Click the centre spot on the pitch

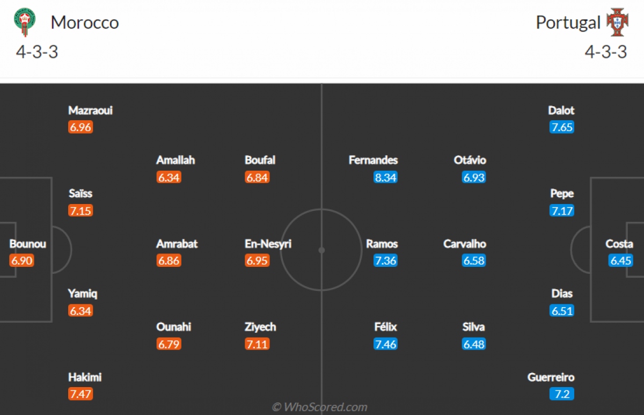[321, 250]
